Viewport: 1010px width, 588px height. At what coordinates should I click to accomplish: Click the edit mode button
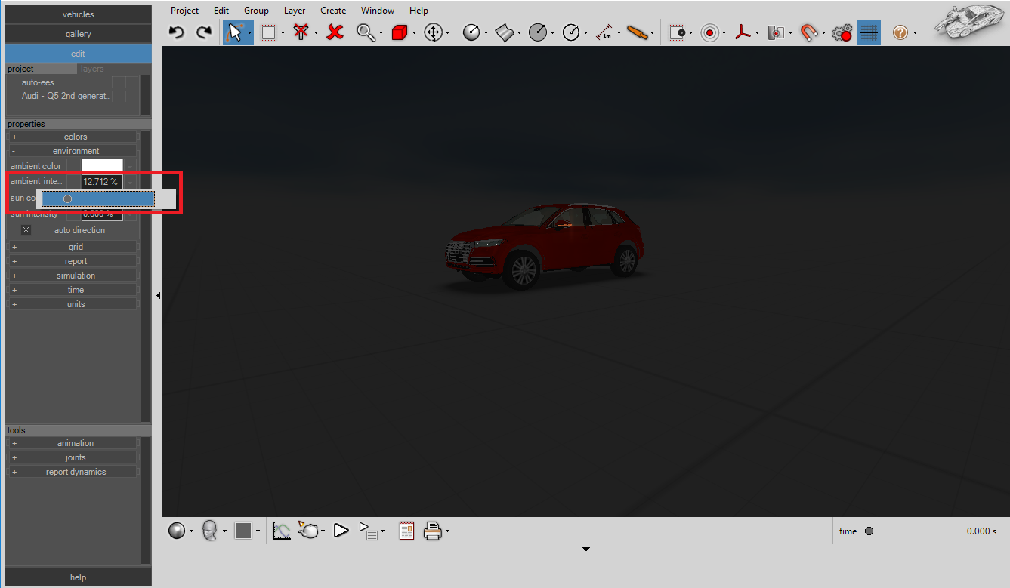click(78, 54)
